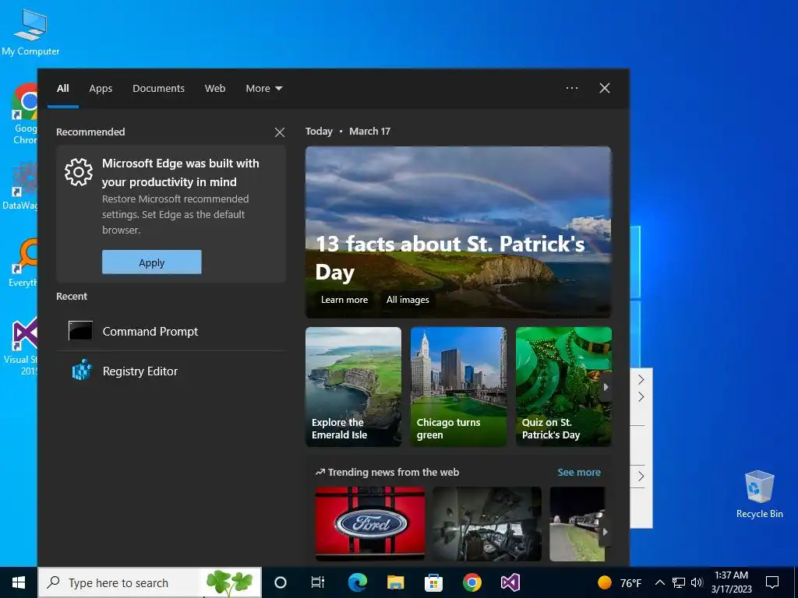Open Command Prompt from Recent
This screenshot has height=598, width=798.
point(171,332)
